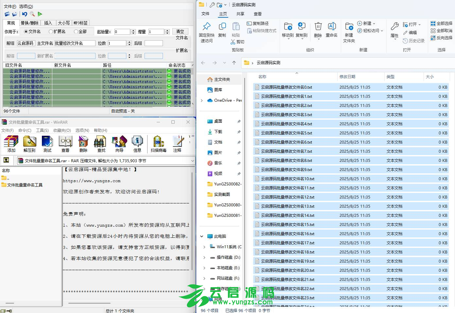
Task: Increase 起始量 using its up stepper arrow
Action: point(133,30)
